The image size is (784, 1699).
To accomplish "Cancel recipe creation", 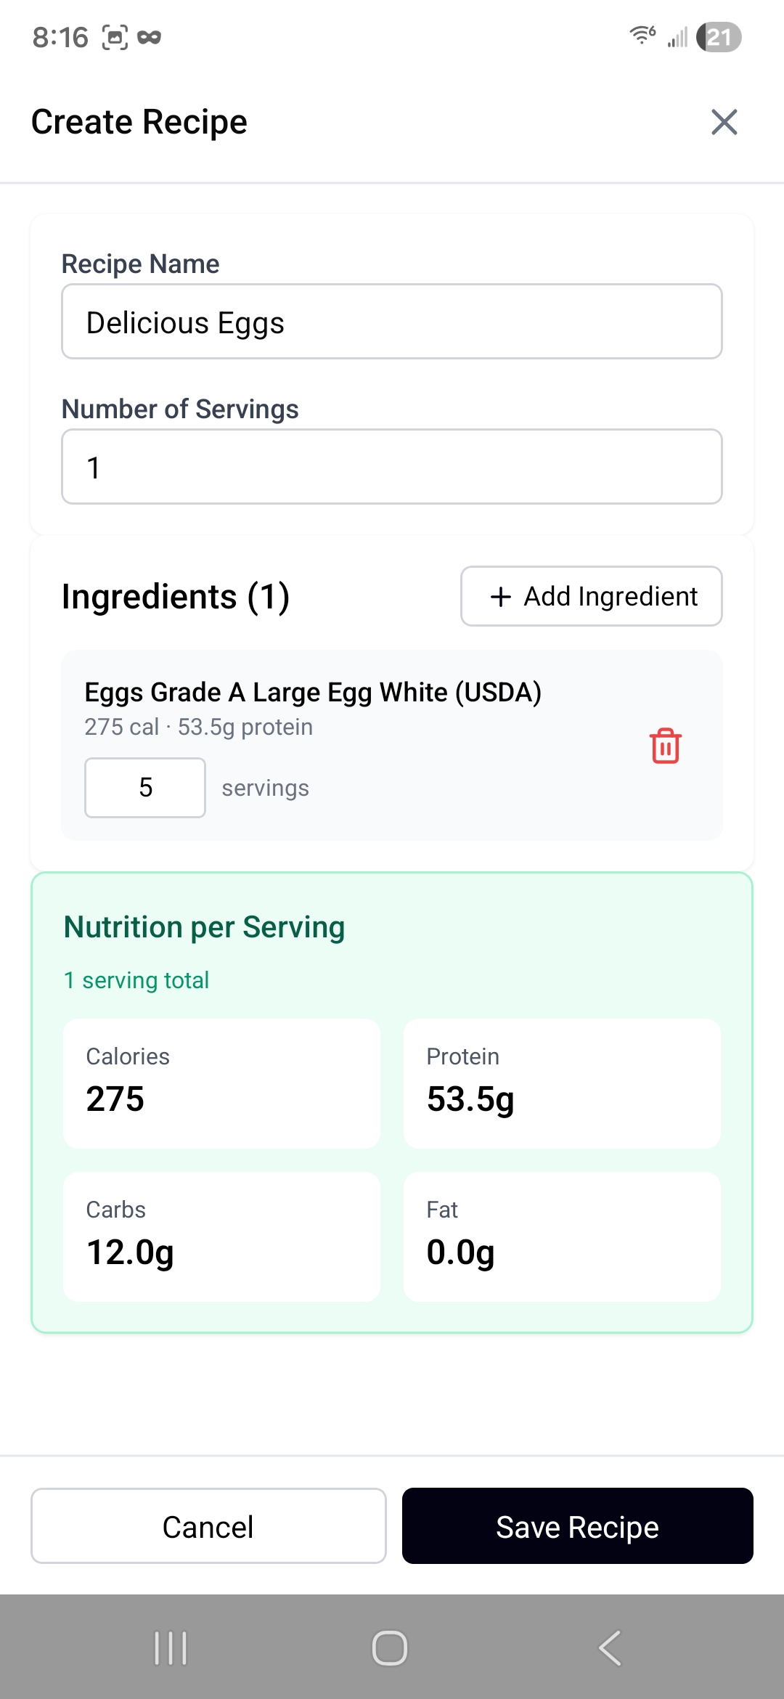I will click(208, 1526).
